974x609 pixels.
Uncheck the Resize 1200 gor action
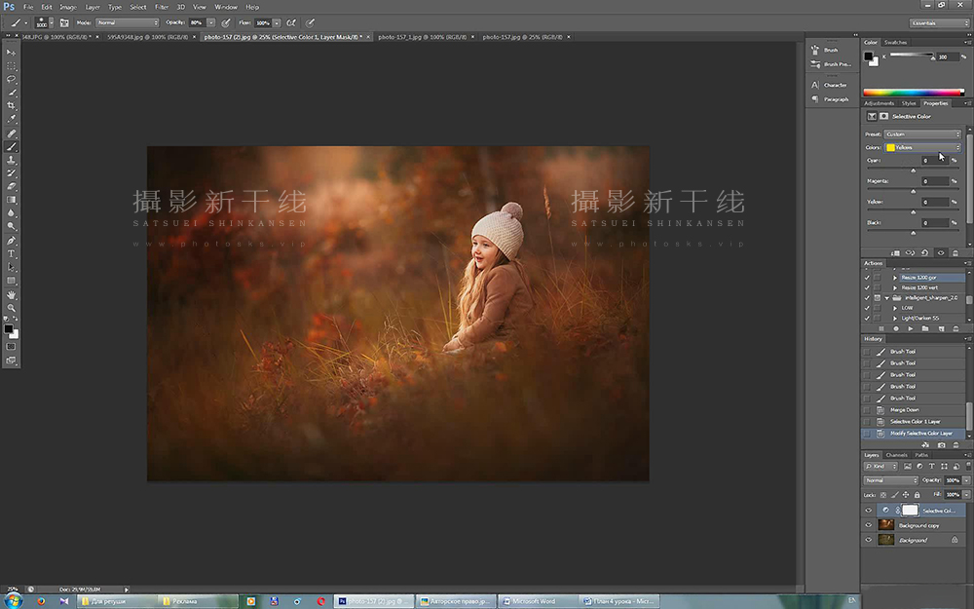(867, 278)
